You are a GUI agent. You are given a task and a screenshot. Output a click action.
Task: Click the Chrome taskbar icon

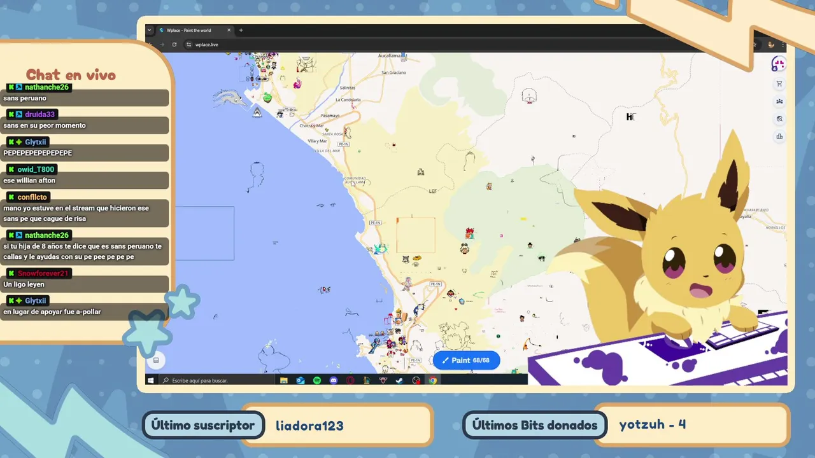point(433,380)
